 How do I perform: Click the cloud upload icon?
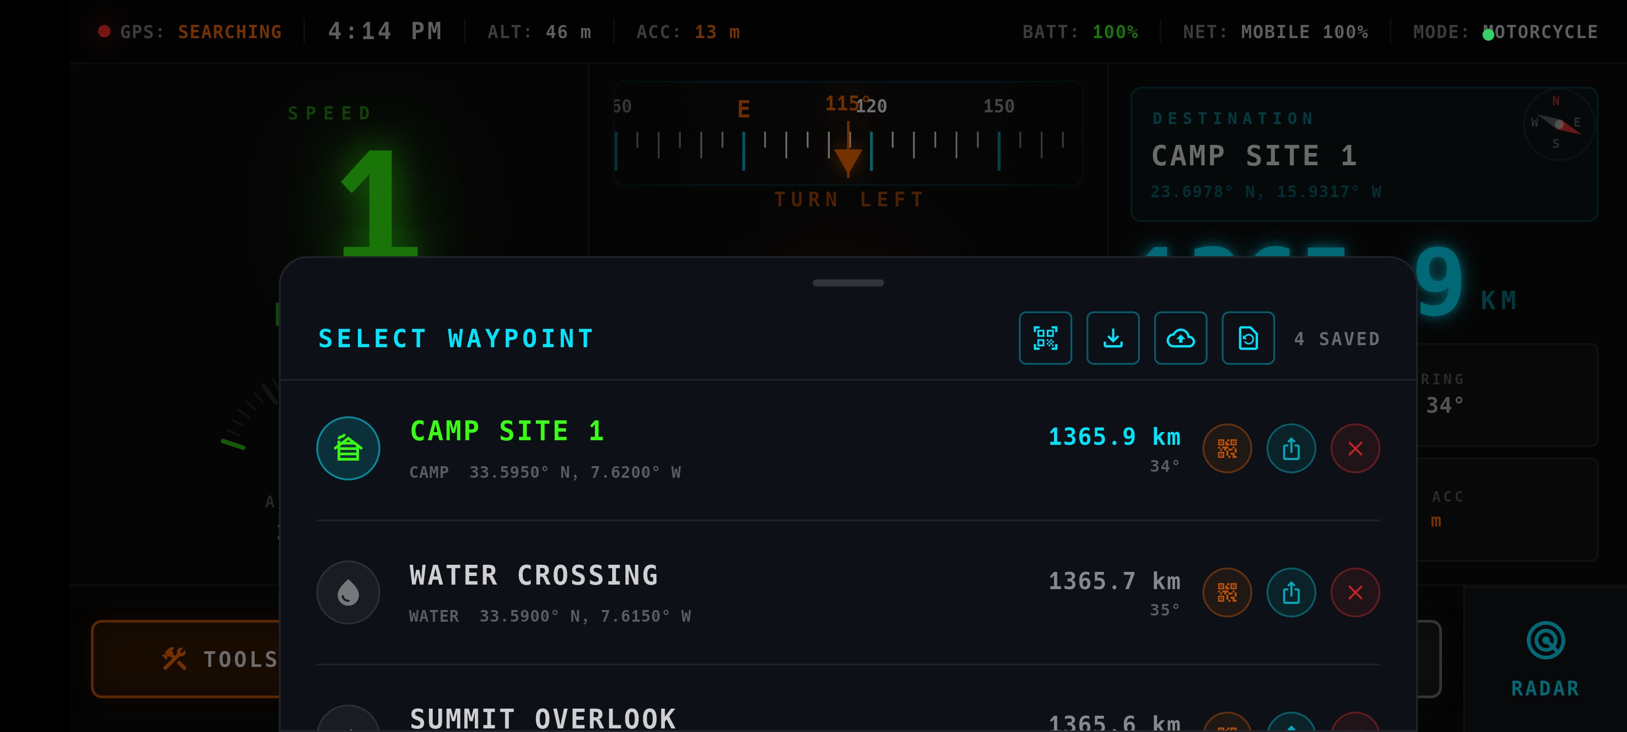coord(1180,338)
